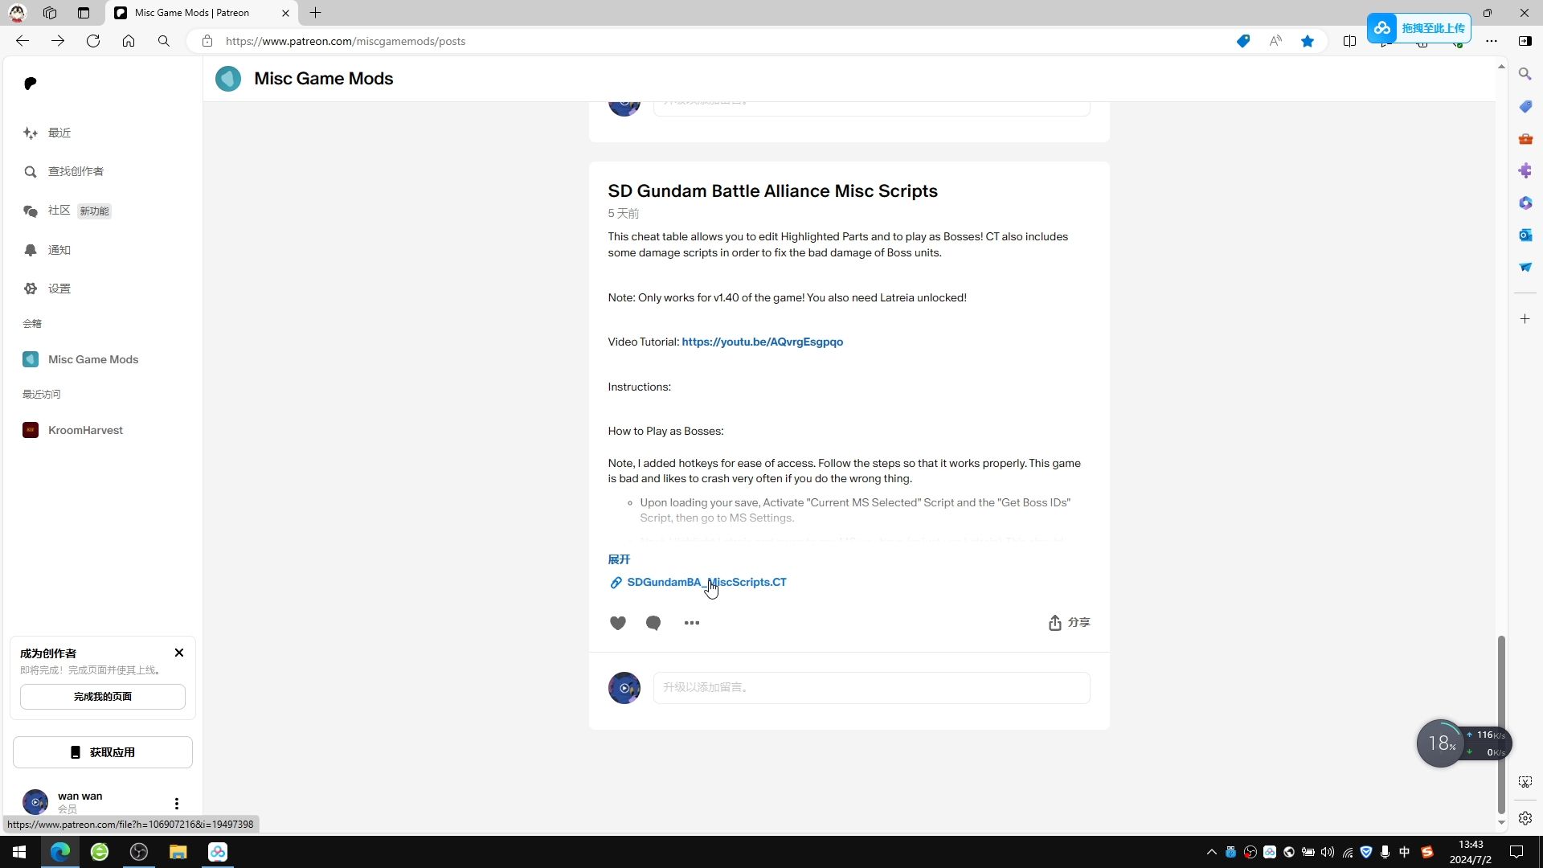Image resolution: width=1543 pixels, height=868 pixels.
Task: Click the 拖拽至此上传 upload widget
Action: [1419, 28]
